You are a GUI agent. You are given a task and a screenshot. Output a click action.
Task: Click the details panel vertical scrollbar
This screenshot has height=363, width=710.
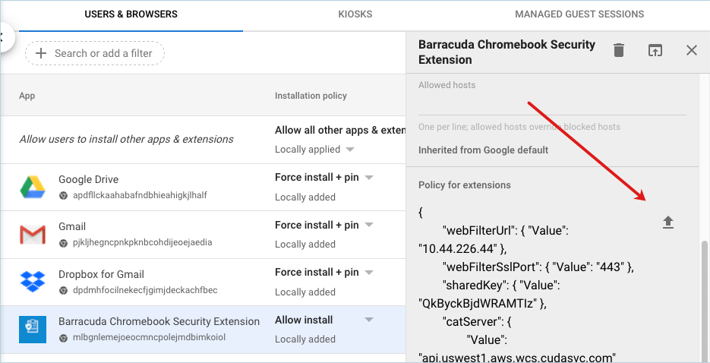(x=704, y=301)
